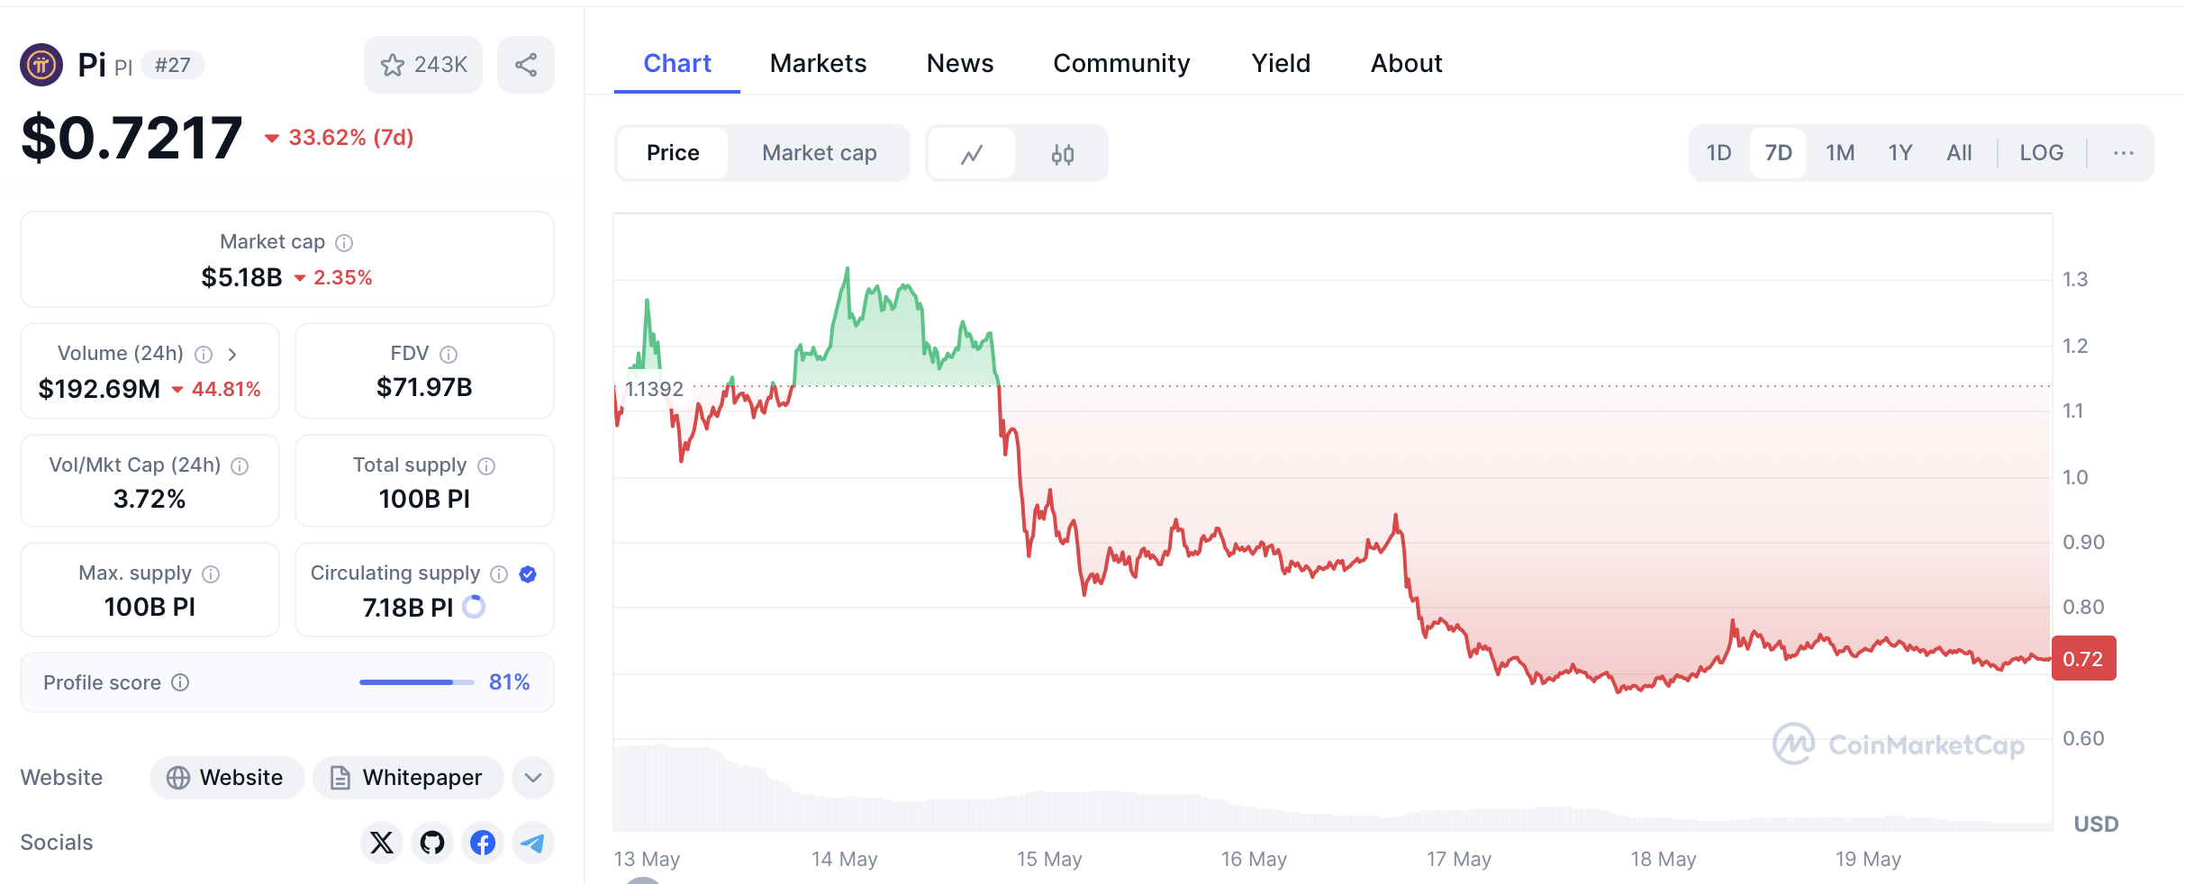Switch to candlestick chart view icon

(1062, 154)
